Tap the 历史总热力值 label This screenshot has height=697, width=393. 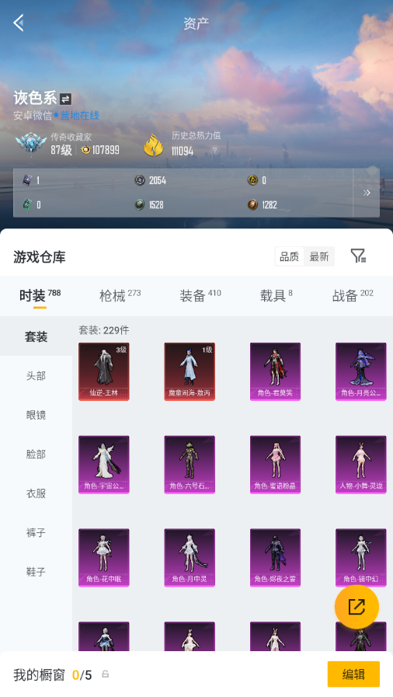[196, 135]
